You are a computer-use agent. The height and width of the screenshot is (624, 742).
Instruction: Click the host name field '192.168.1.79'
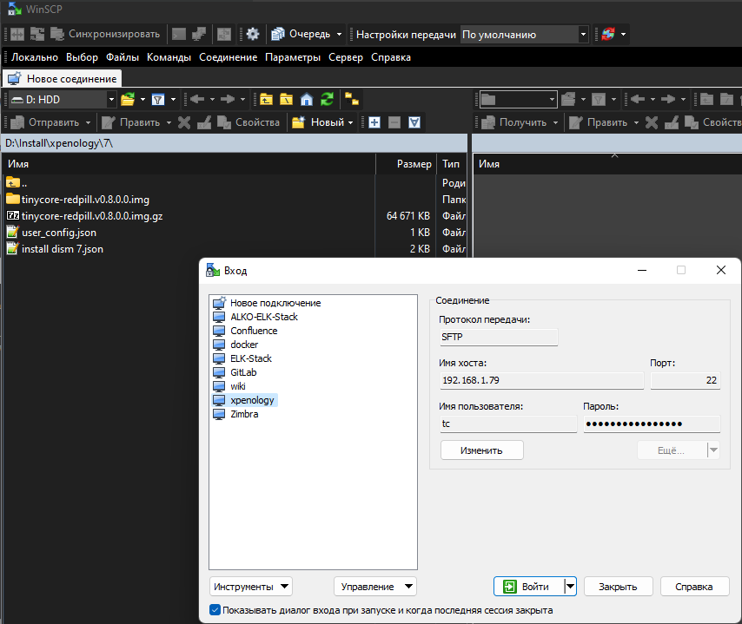(541, 381)
